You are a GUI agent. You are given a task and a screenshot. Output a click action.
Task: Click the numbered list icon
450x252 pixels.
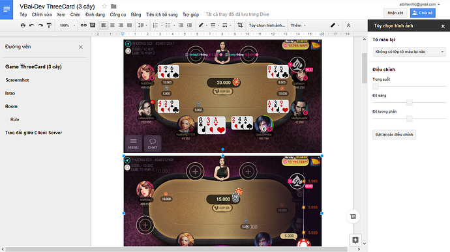click(x=155, y=25)
